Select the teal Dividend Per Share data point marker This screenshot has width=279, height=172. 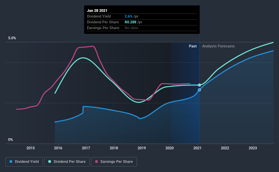(x=199, y=85)
